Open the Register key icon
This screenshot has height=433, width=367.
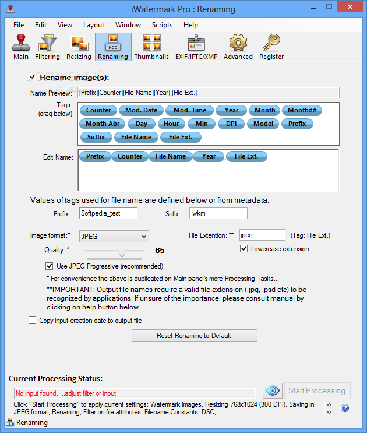click(271, 47)
